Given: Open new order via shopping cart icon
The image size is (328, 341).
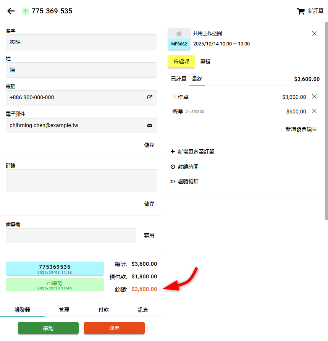Looking at the screenshot, I should pyautogui.click(x=301, y=11).
